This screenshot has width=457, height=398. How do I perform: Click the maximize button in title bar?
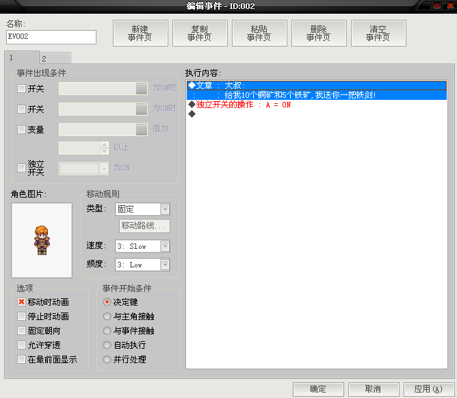[x=437, y=5]
